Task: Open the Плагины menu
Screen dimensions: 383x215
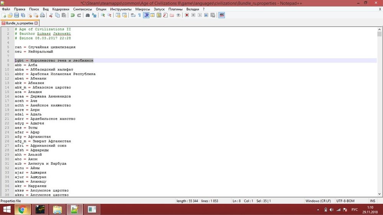Action: coord(175,9)
